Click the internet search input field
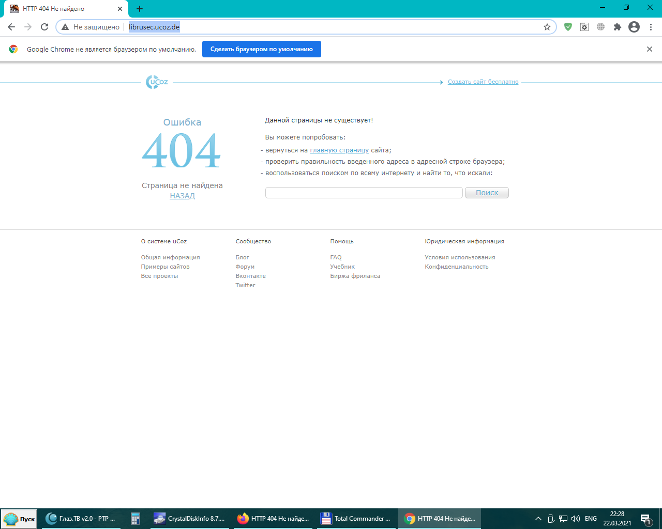The width and height of the screenshot is (662, 529). tap(364, 193)
